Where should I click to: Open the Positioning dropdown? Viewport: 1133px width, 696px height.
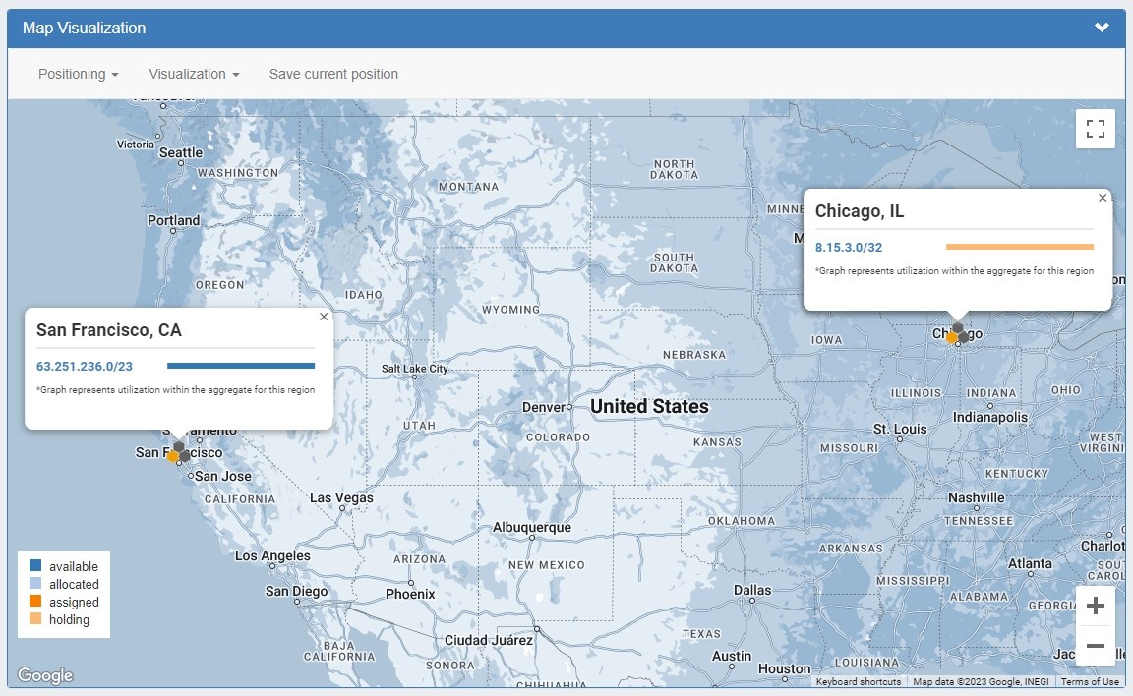[79, 74]
